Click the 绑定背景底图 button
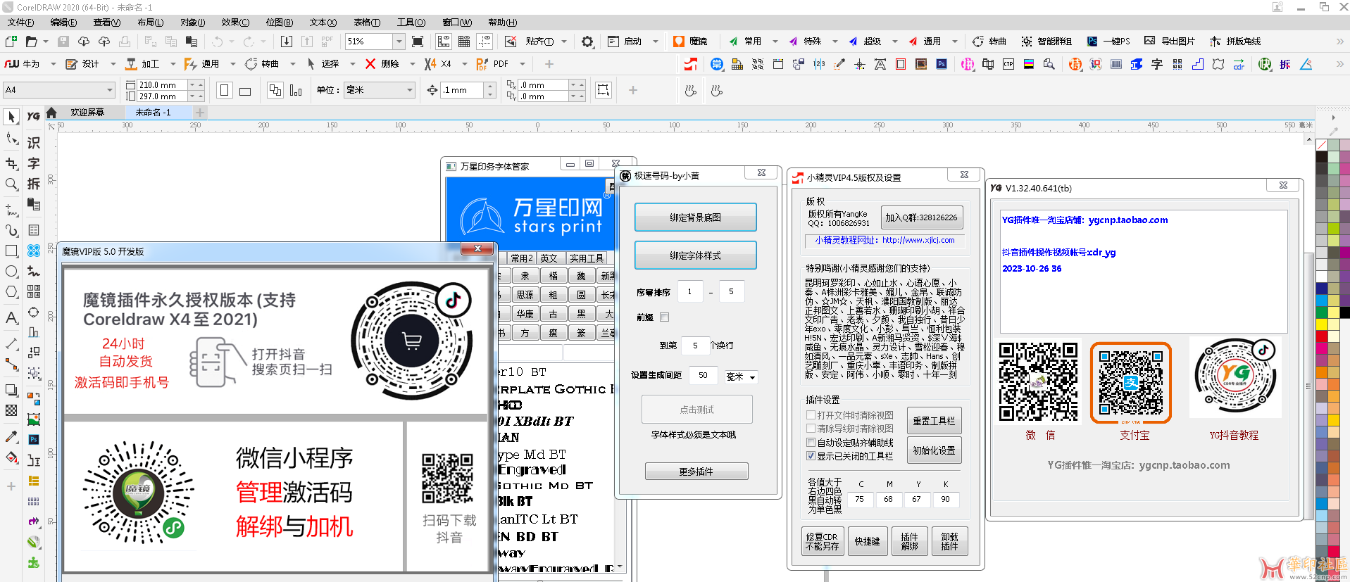The image size is (1350, 582). click(x=695, y=217)
